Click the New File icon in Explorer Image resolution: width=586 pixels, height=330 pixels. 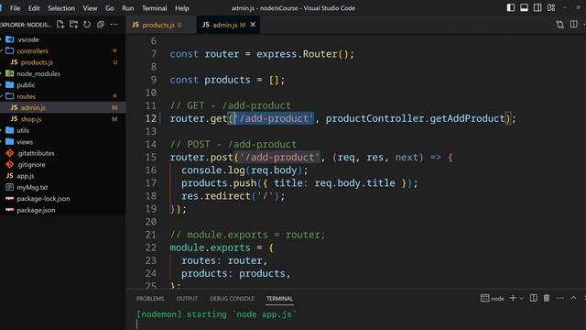(x=60, y=25)
